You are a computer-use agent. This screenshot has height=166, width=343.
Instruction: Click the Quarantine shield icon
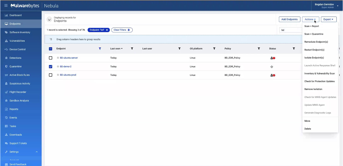(x=7, y=67)
